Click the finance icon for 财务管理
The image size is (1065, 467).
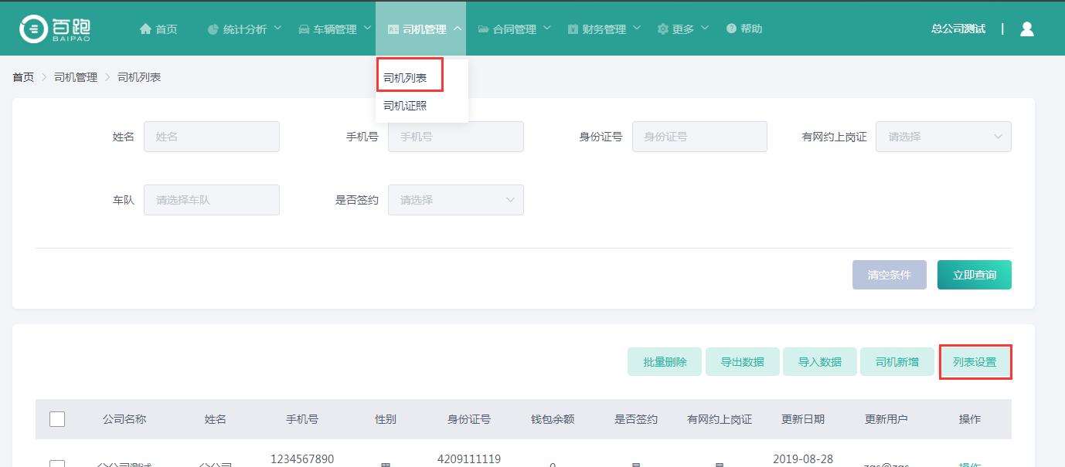tap(573, 29)
